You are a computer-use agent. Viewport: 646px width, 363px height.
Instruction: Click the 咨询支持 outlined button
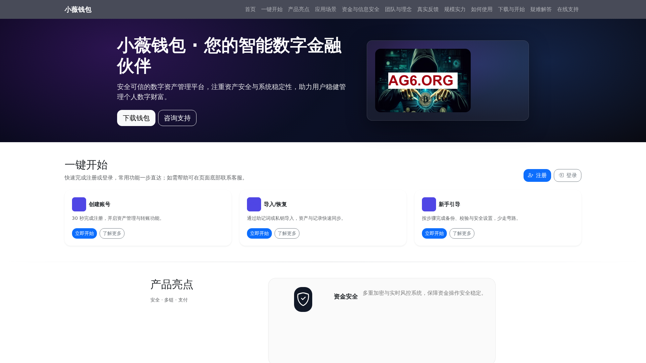tap(177, 118)
